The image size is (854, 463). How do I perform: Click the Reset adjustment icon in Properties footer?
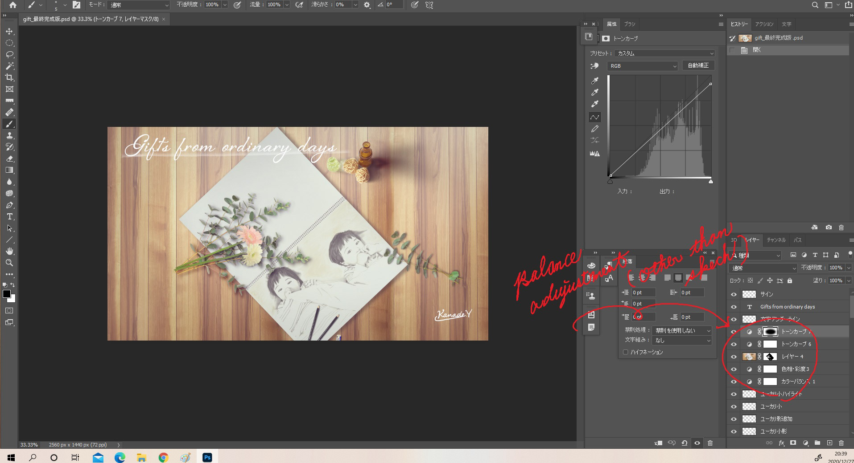[684, 443]
